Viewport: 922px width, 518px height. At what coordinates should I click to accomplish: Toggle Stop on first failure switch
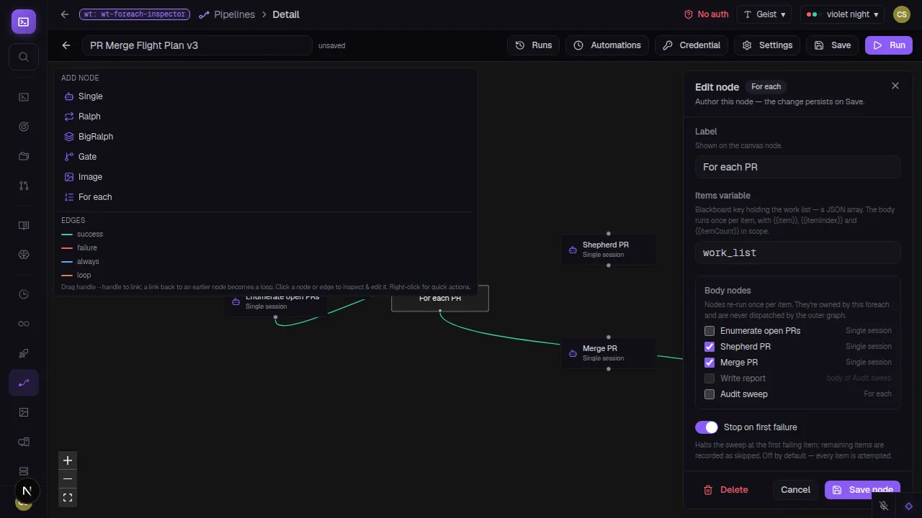click(x=707, y=427)
